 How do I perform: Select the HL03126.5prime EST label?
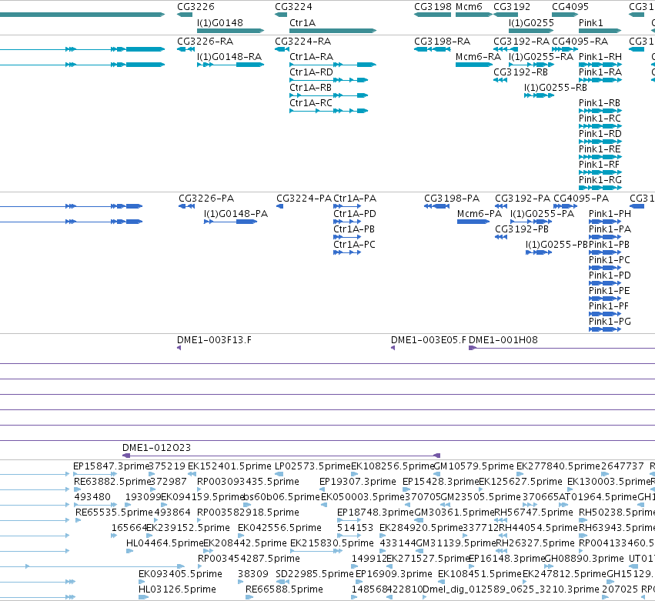[x=177, y=589]
